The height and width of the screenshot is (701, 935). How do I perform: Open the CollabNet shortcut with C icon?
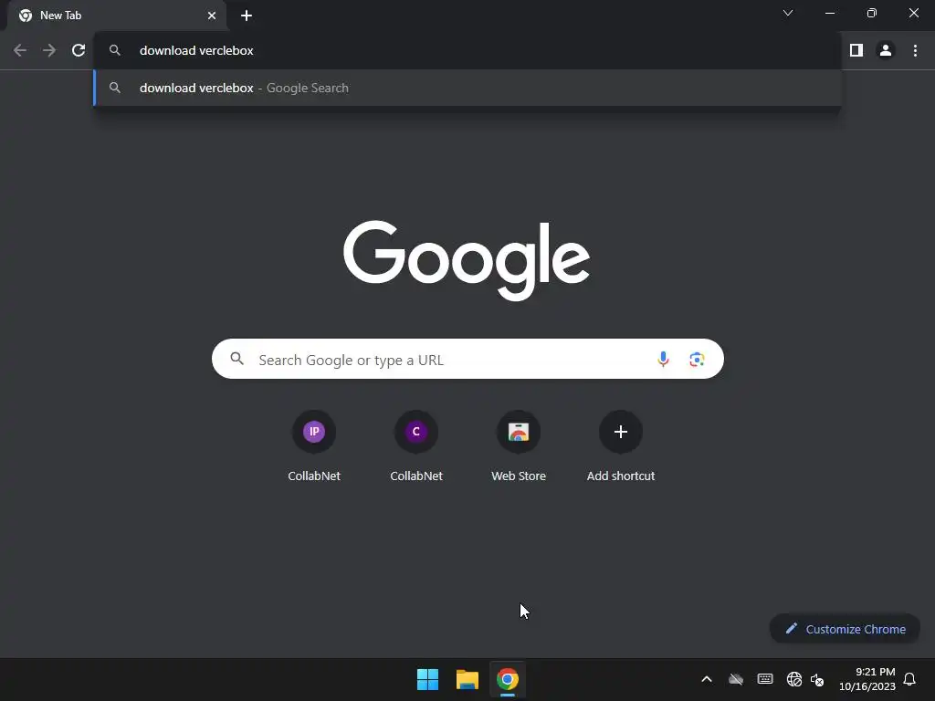(416, 445)
